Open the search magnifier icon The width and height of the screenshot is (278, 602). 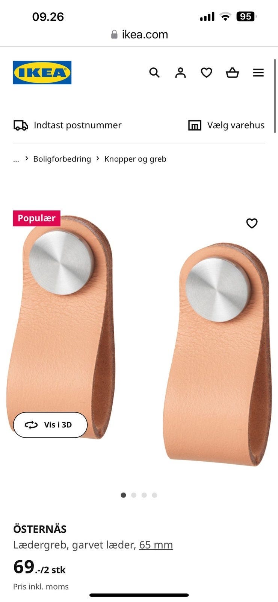click(x=154, y=73)
